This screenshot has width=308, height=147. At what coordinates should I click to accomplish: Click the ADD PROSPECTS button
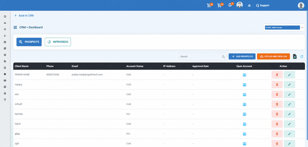[x=242, y=56]
